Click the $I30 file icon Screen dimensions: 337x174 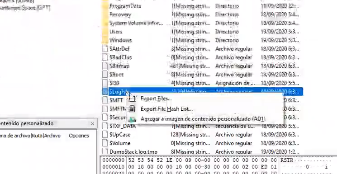pos(105,83)
